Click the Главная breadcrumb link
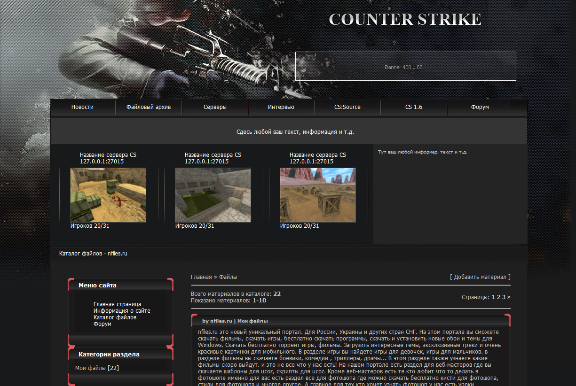576x386 pixels. coord(201,277)
